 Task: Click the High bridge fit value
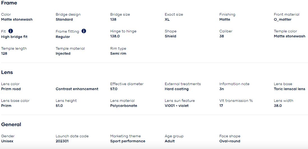pyautogui.click(x=14, y=37)
